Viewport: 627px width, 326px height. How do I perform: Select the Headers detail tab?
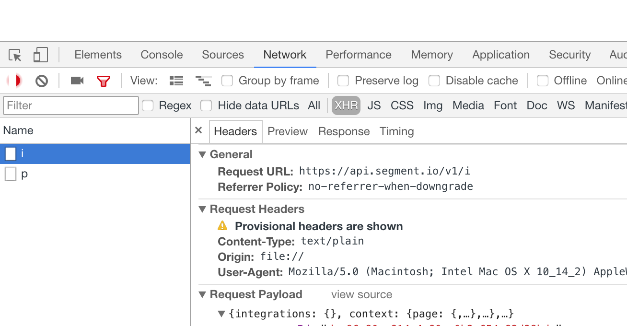pyautogui.click(x=235, y=131)
